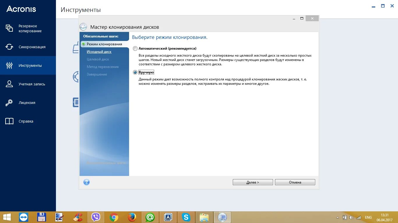Open the volume speaker icon in the tray

click(x=351, y=217)
